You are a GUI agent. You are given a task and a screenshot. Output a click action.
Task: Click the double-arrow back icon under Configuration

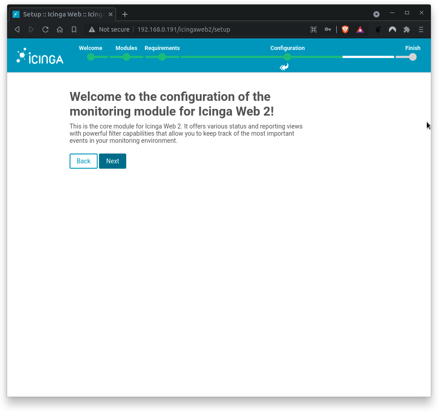[284, 67]
